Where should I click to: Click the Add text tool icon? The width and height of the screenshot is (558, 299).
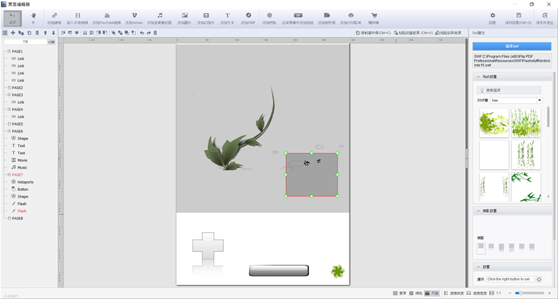click(227, 17)
